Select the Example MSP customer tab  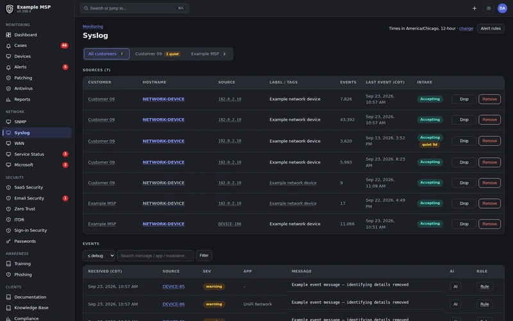pos(209,54)
